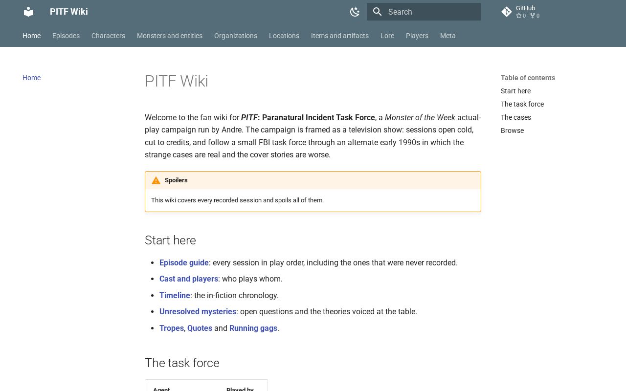The width and height of the screenshot is (626, 391).
Task: Open Items and artifacts tab
Action: (340, 36)
